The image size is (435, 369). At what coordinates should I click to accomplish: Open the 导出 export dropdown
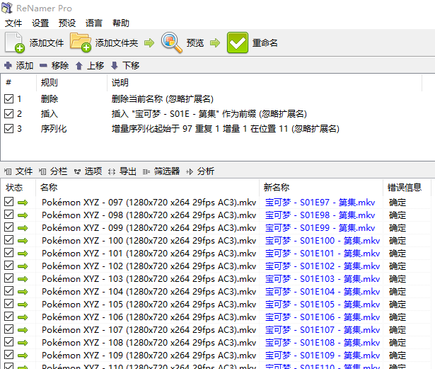point(122,171)
